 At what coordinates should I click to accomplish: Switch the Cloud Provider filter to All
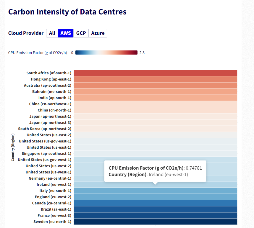[52, 33]
